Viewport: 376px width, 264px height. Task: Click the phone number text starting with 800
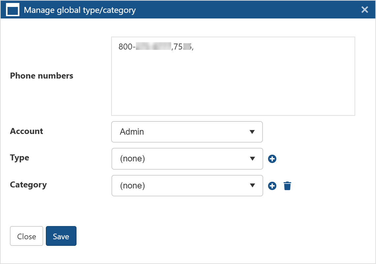(x=156, y=47)
